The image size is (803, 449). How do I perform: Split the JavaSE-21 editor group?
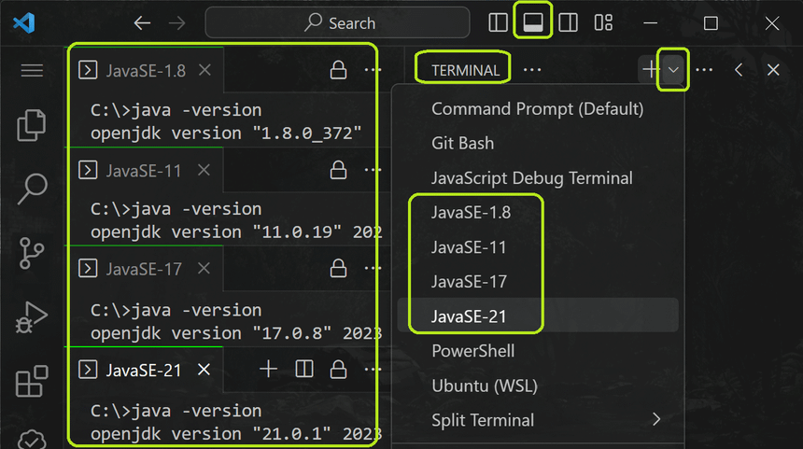304,370
